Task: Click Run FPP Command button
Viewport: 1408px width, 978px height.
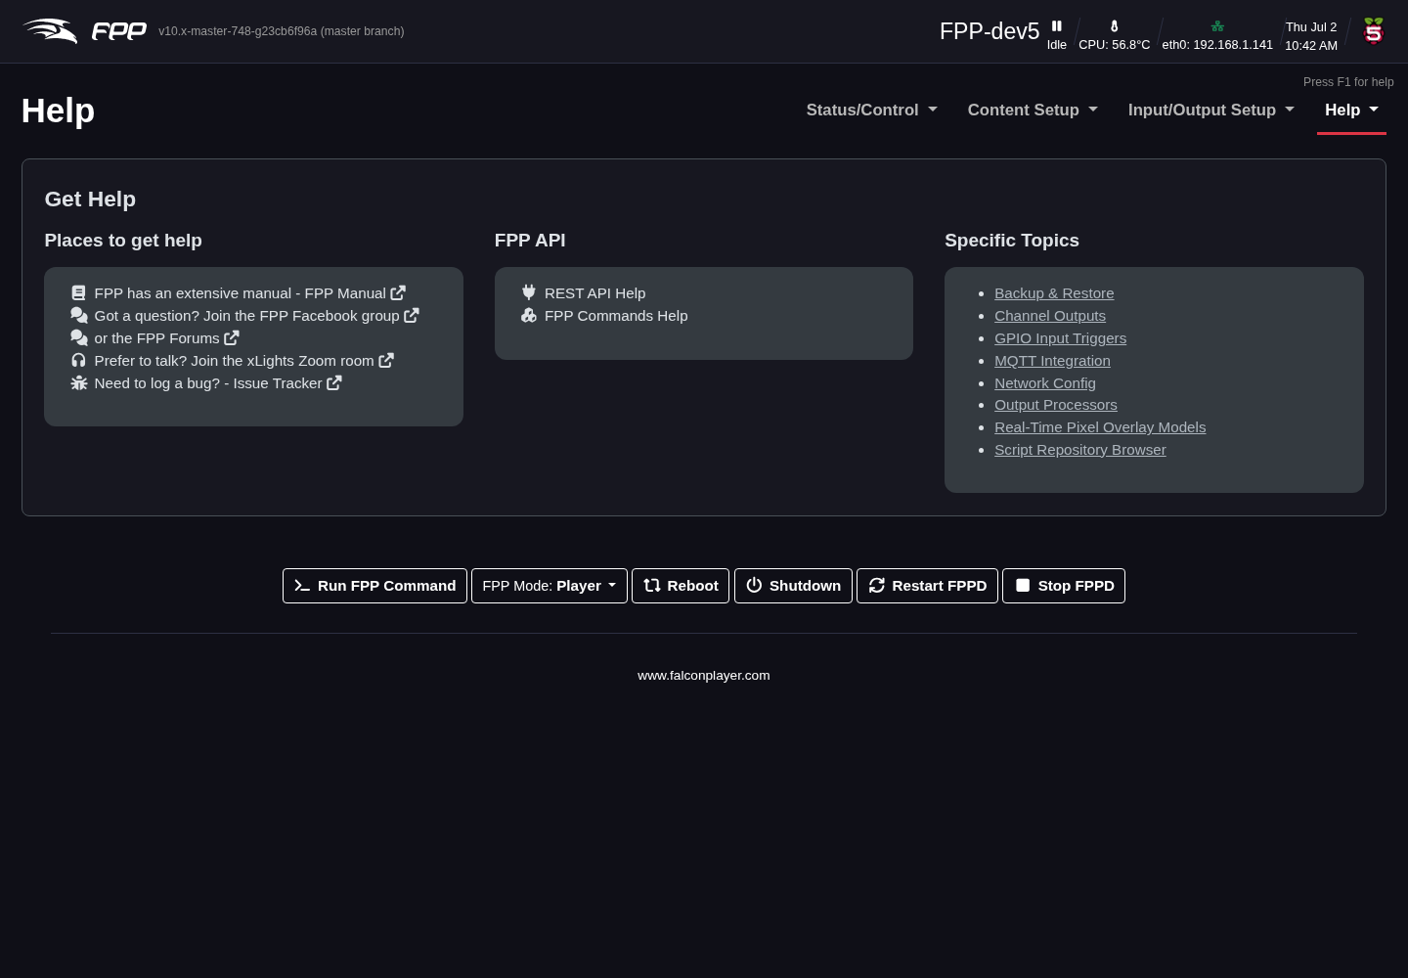Action: click(374, 586)
